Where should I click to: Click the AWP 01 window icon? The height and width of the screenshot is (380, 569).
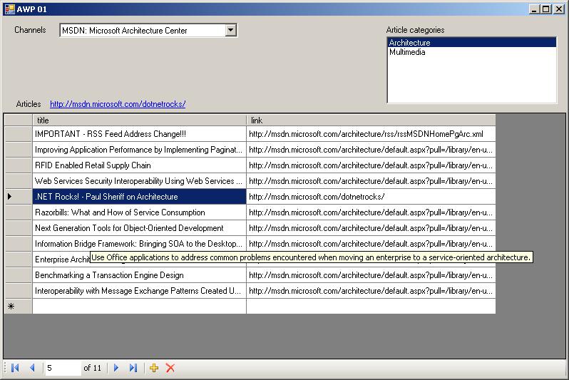pyautogui.click(x=10, y=9)
